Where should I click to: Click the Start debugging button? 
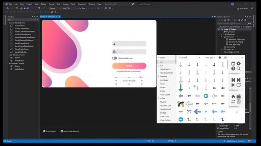coord(83,8)
